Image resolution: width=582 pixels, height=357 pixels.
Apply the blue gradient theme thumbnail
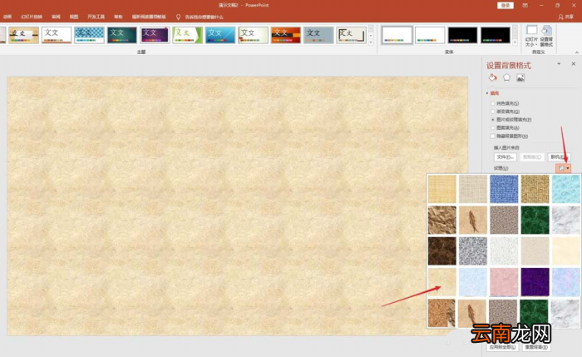(220, 35)
